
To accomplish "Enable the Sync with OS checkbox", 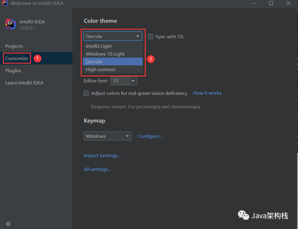I will coord(151,37).
